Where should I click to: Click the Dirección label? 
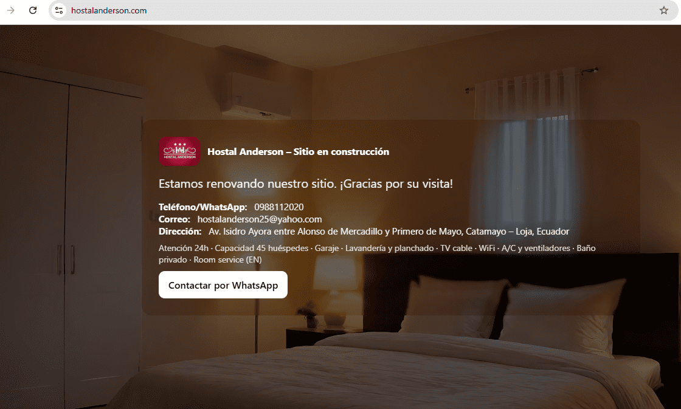click(180, 232)
